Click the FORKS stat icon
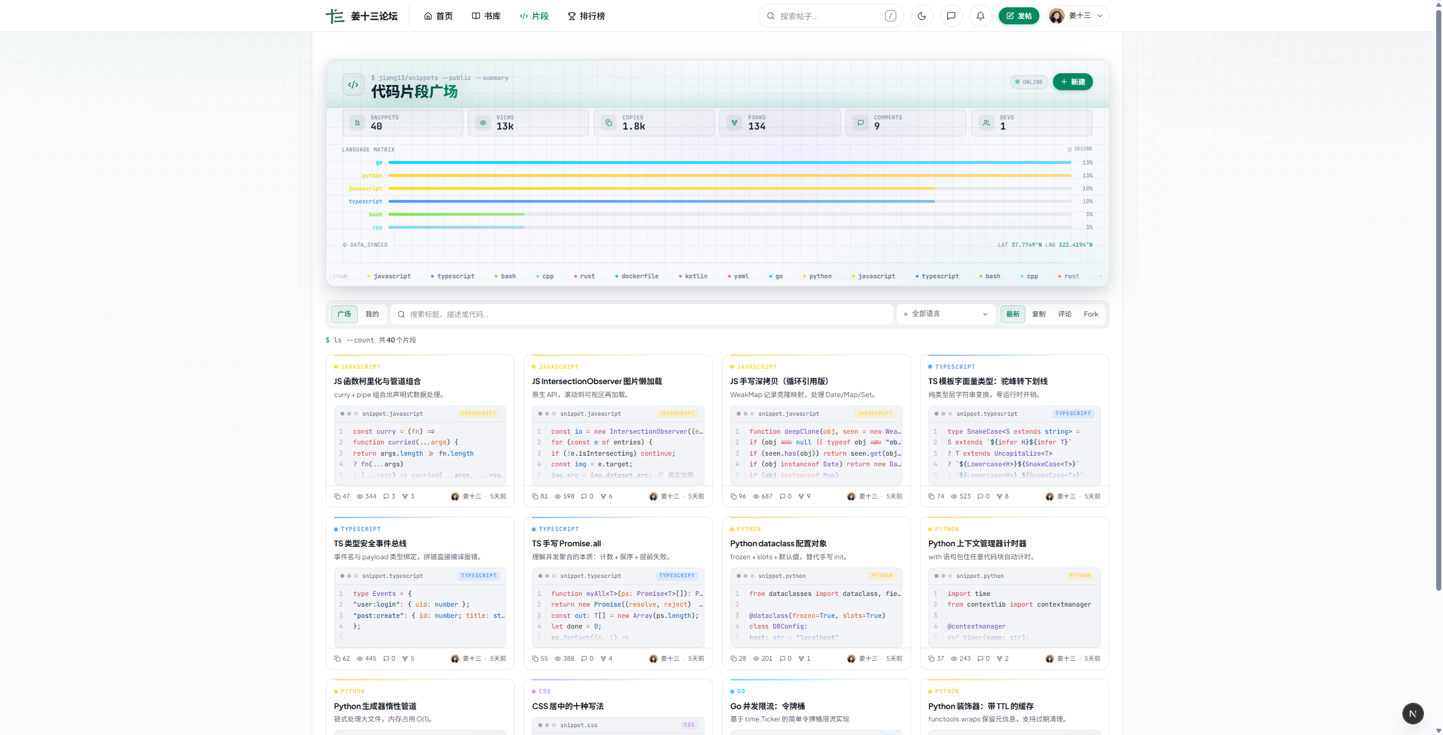The width and height of the screenshot is (1443, 735). pos(734,123)
